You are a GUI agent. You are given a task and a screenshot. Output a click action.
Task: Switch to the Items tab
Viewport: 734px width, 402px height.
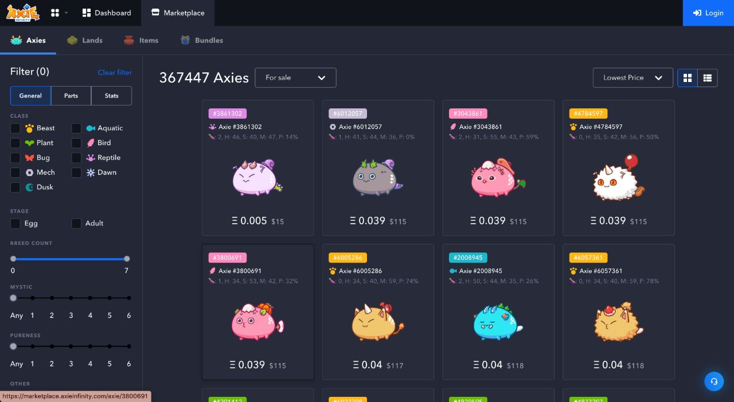tap(141, 40)
